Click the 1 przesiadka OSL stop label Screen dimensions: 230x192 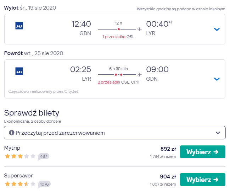pyautogui.click(x=118, y=37)
